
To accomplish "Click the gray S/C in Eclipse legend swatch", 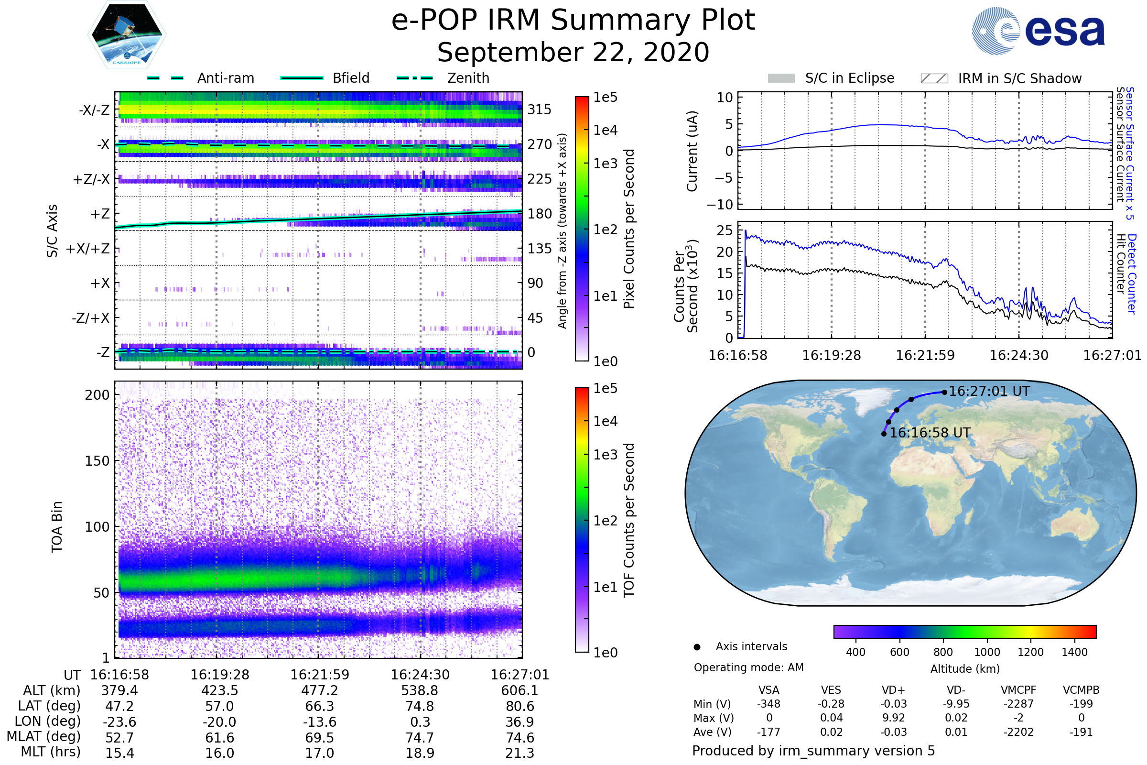I will point(781,78).
